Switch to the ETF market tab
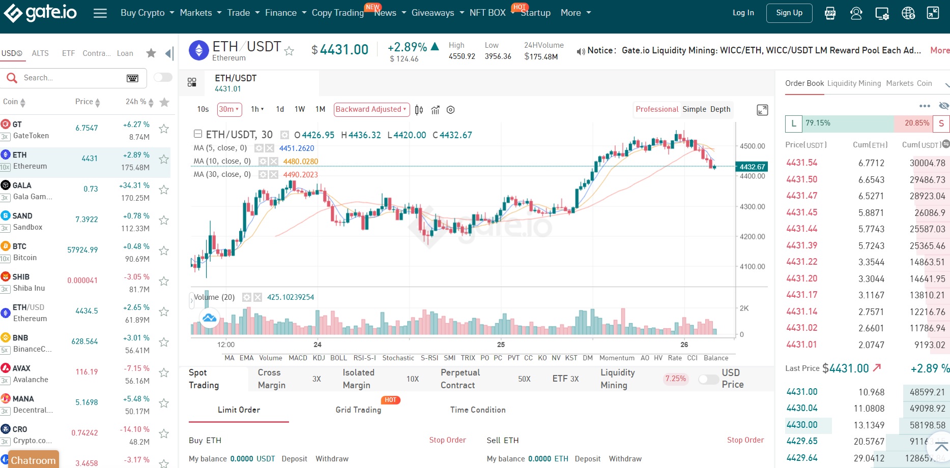The height and width of the screenshot is (468, 950). coord(68,53)
